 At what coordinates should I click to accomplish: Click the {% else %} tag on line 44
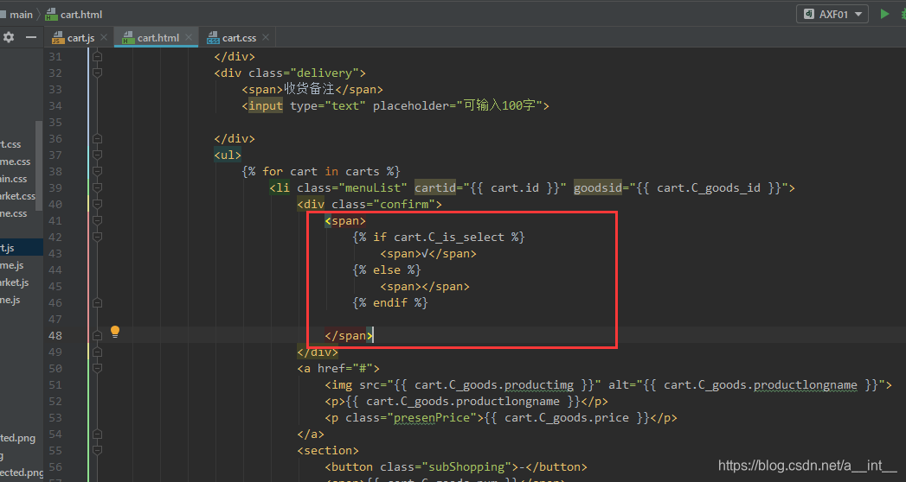(387, 270)
